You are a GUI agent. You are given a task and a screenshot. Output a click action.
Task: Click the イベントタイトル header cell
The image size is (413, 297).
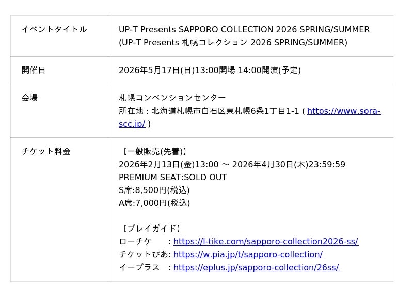pyautogui.click(x=54, y=29)
